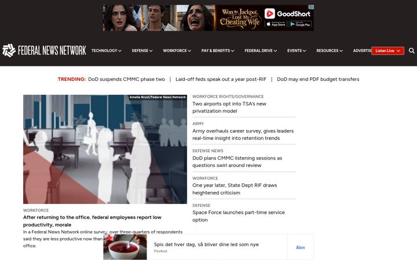Click the Google Play badge in ad
This screenshot has height=260, width=417.
[x=300, y=24]
